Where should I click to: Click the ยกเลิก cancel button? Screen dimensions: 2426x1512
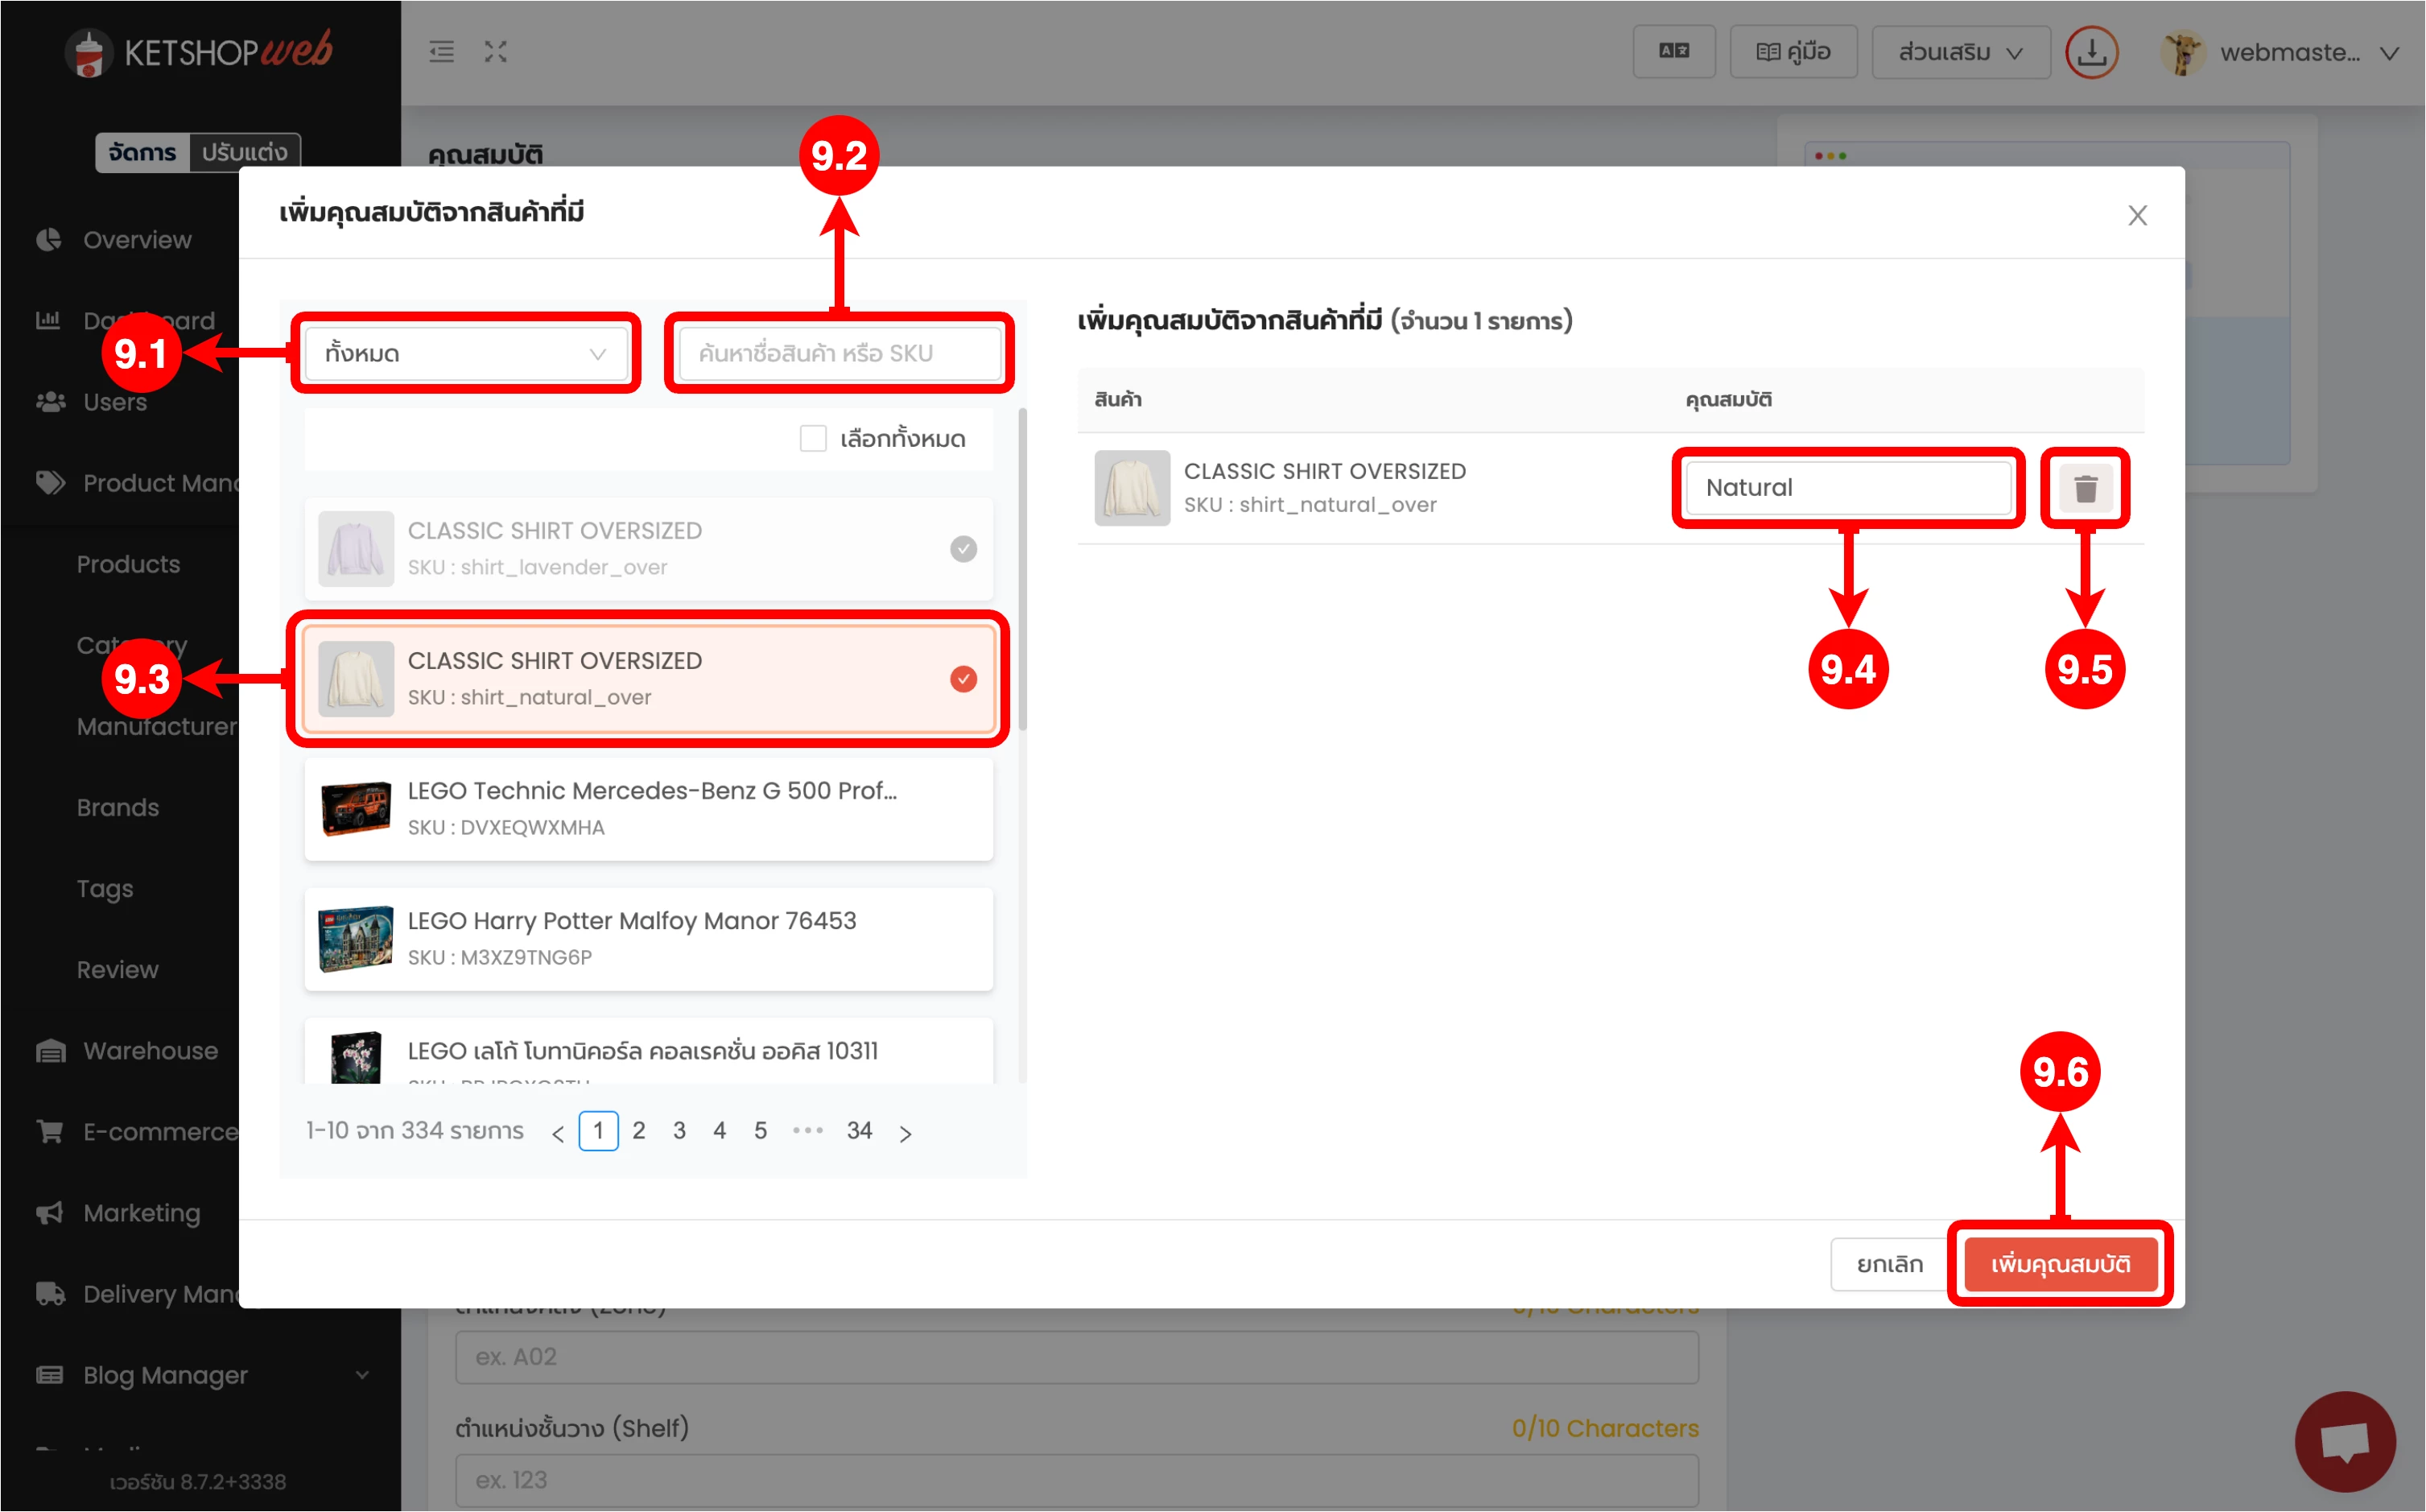pos(1888,1264)
